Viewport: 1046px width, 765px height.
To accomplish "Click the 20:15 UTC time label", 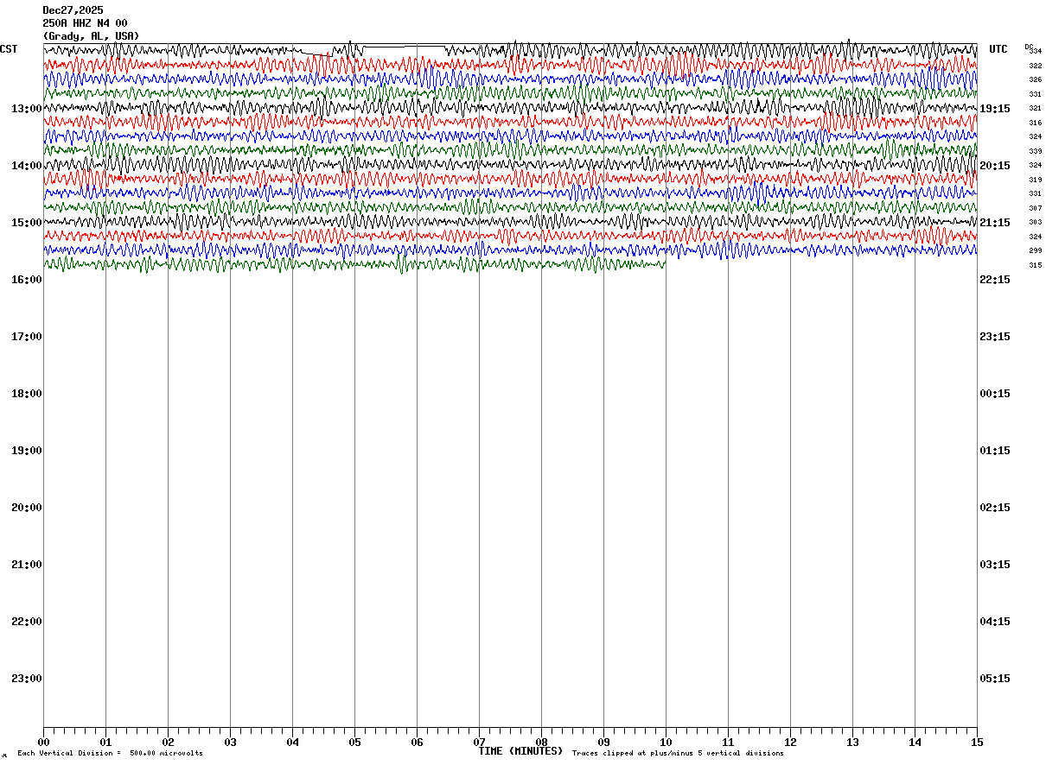I will click(x=995, y=166).
